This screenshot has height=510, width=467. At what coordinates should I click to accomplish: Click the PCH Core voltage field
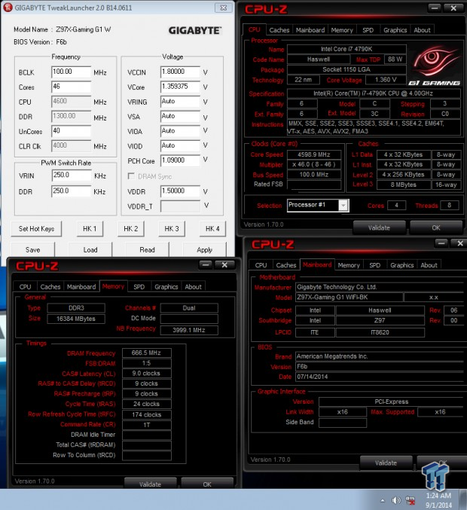[180, 160]
